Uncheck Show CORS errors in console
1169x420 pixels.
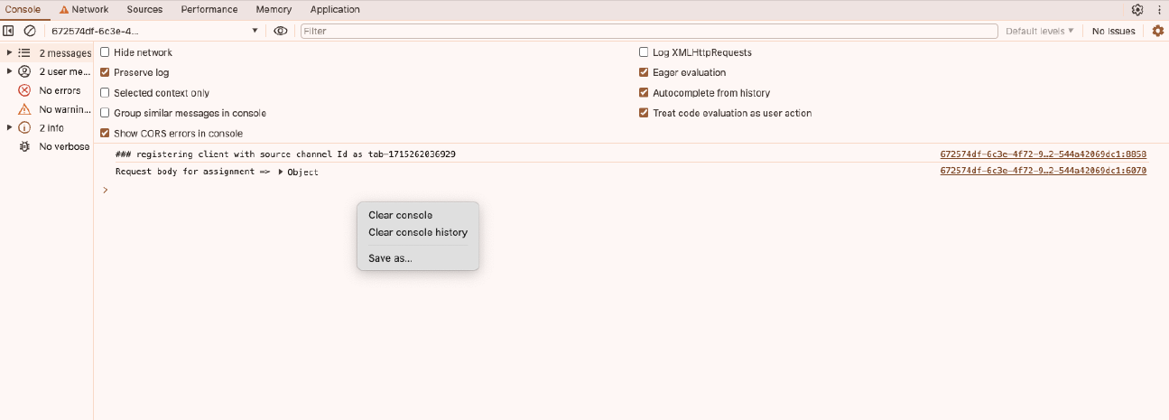(x=105, y=133)
